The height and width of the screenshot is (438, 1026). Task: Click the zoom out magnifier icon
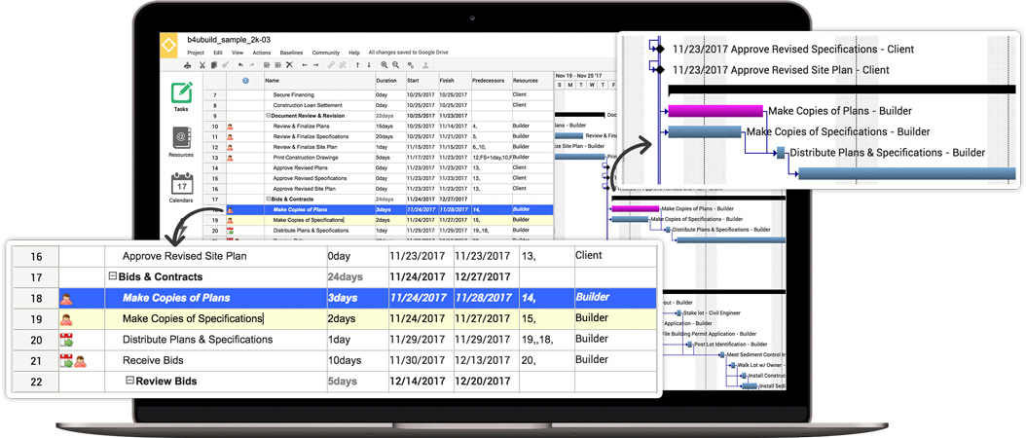pyautogui.click(x=396, y=65)
